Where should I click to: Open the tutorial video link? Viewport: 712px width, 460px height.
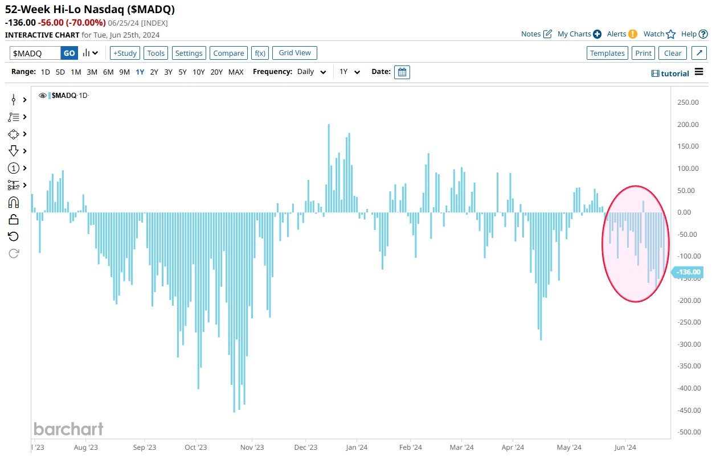[x=670, y=73]
